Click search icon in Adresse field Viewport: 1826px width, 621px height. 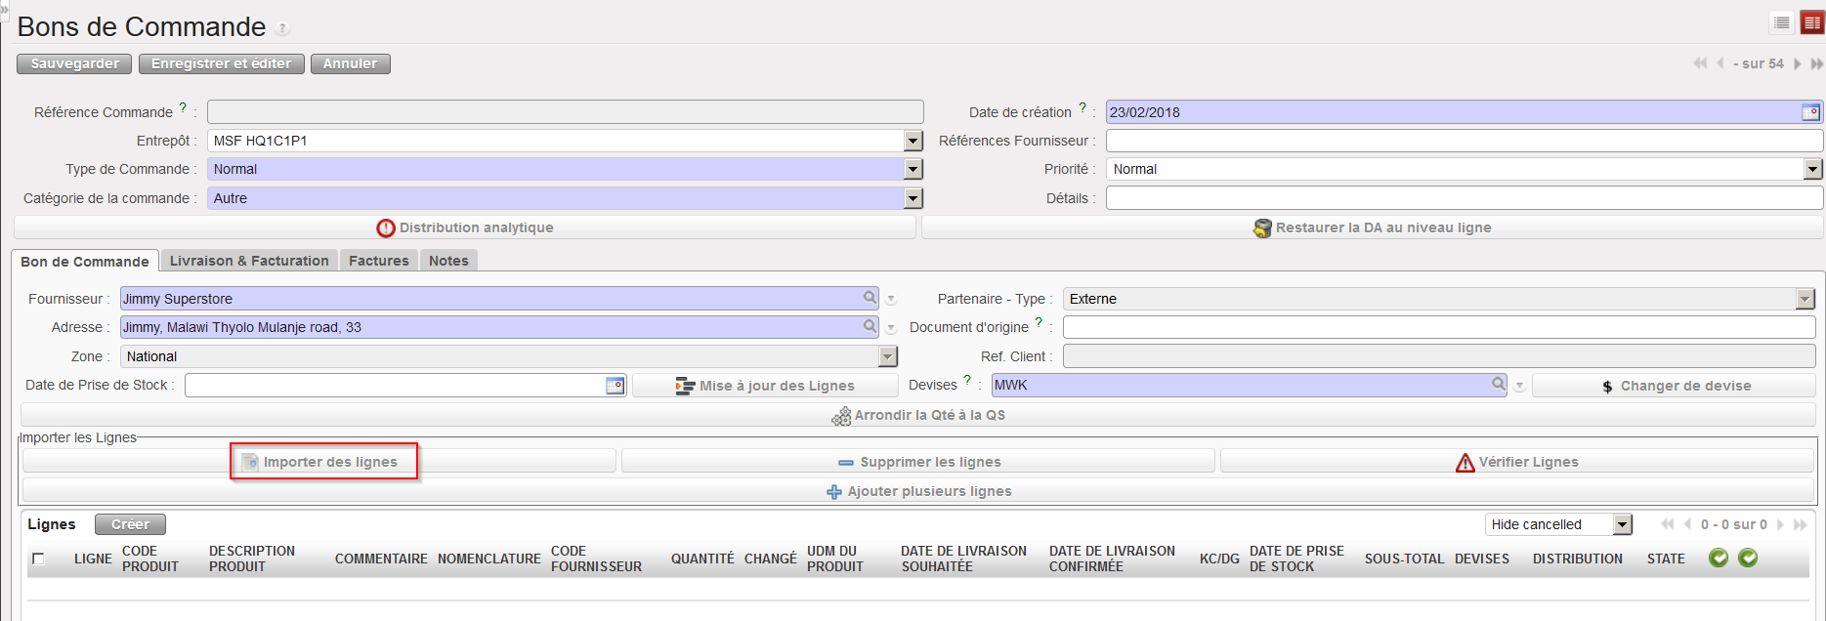click(870, 326)
